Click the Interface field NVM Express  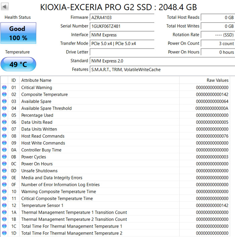pos(122,35)
